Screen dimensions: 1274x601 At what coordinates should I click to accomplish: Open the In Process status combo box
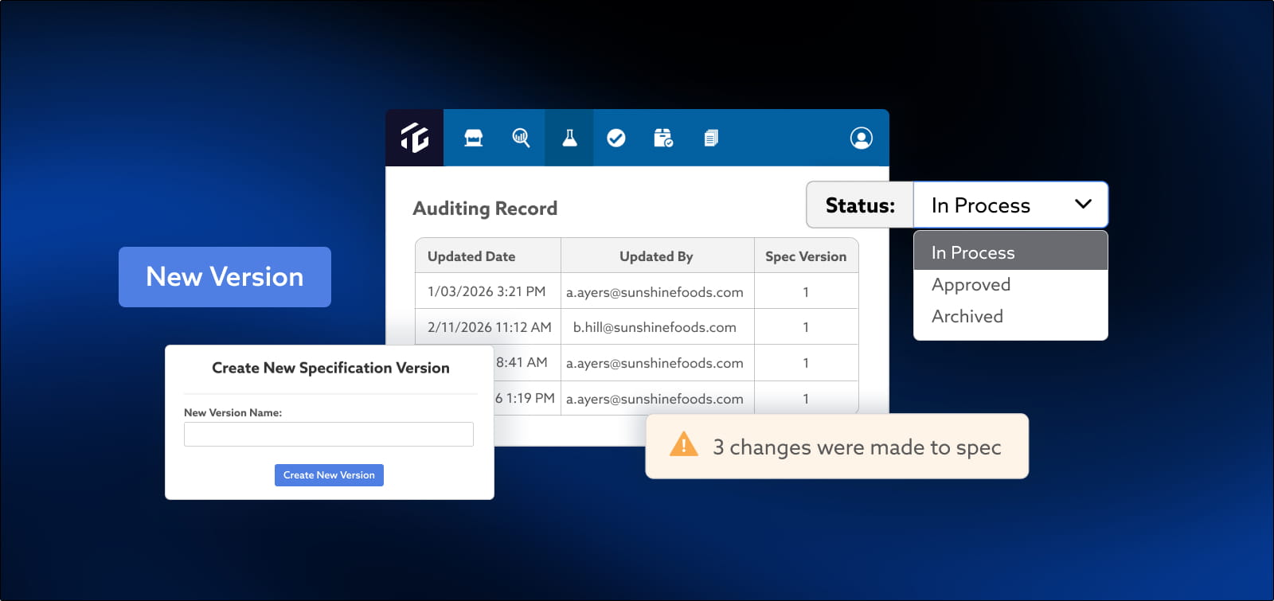pos(1010,205)
